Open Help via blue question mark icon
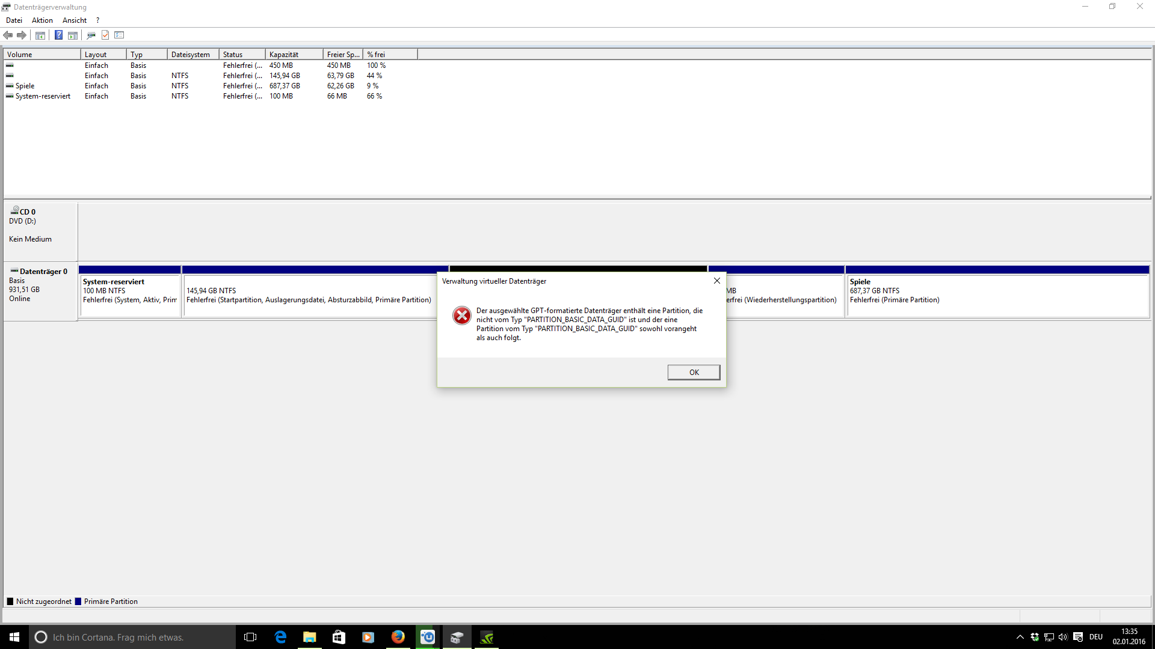 point(58,35)
